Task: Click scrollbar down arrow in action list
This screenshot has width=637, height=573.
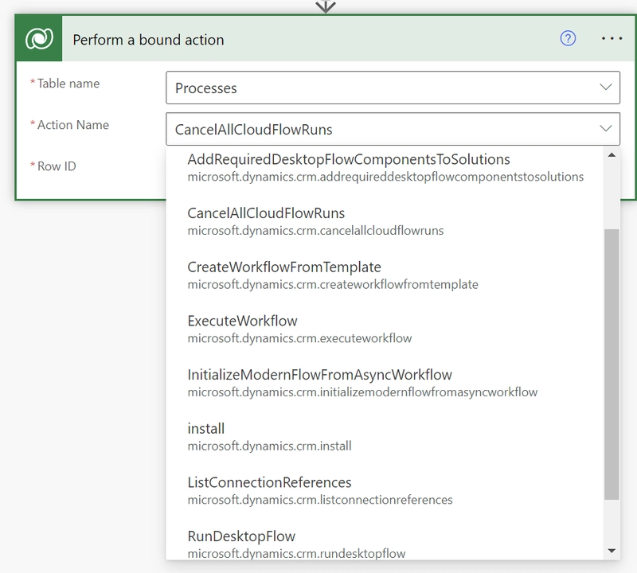Action: (612, 551)
